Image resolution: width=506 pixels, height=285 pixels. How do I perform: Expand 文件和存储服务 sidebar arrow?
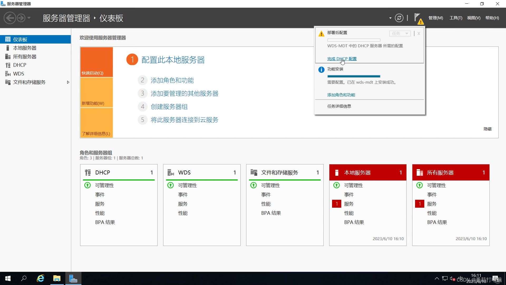68,82
